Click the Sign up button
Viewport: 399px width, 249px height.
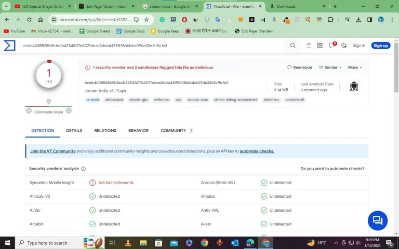pos(380,46)
